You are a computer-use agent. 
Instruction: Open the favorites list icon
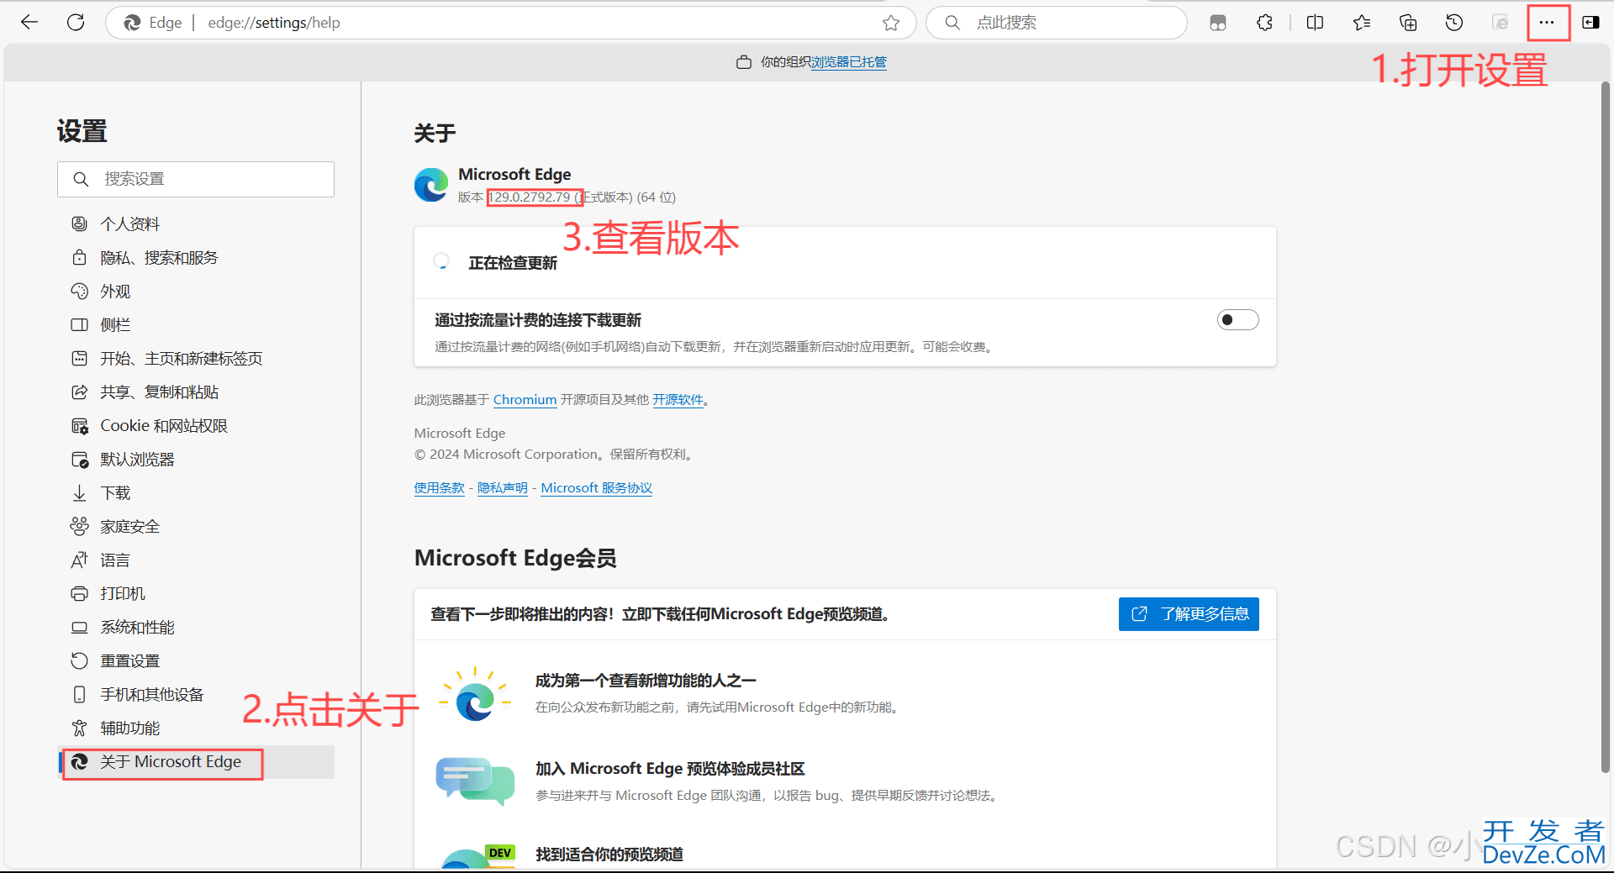1362,23
